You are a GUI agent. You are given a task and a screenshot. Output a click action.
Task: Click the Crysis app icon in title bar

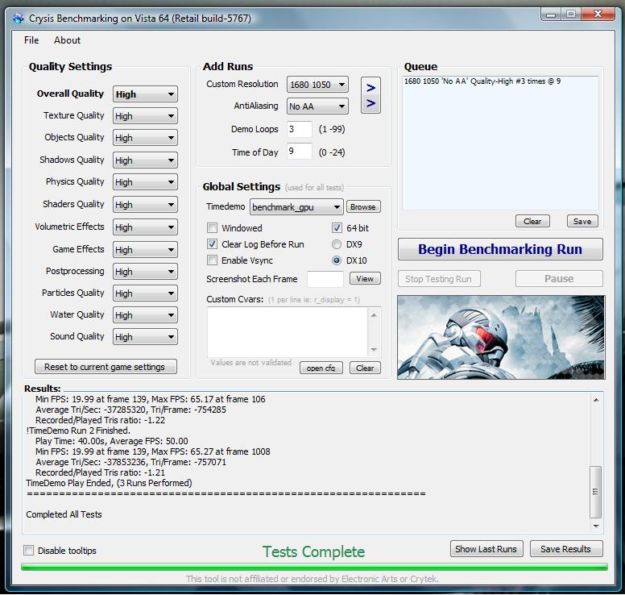pos(19,19)
